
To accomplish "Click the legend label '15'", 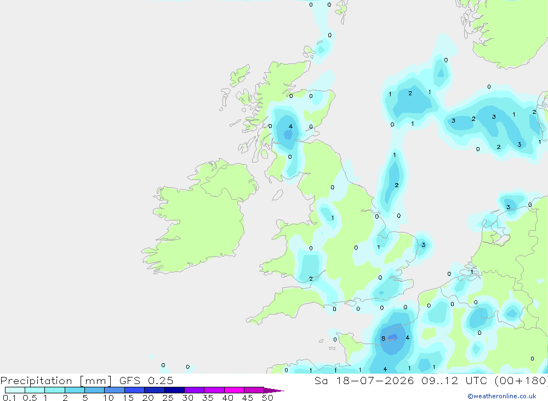I will 128,398.
